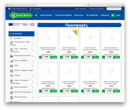Image resolution: width=130 pixels, height=110 pixels.
Task: Click the ΕΣΠΑ funding banner
Action: point(22,24)
